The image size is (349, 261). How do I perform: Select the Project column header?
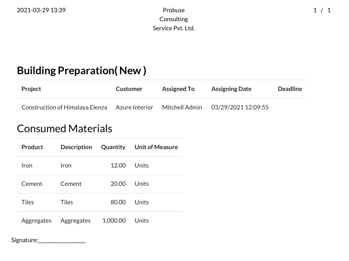(x=31, y=89)
